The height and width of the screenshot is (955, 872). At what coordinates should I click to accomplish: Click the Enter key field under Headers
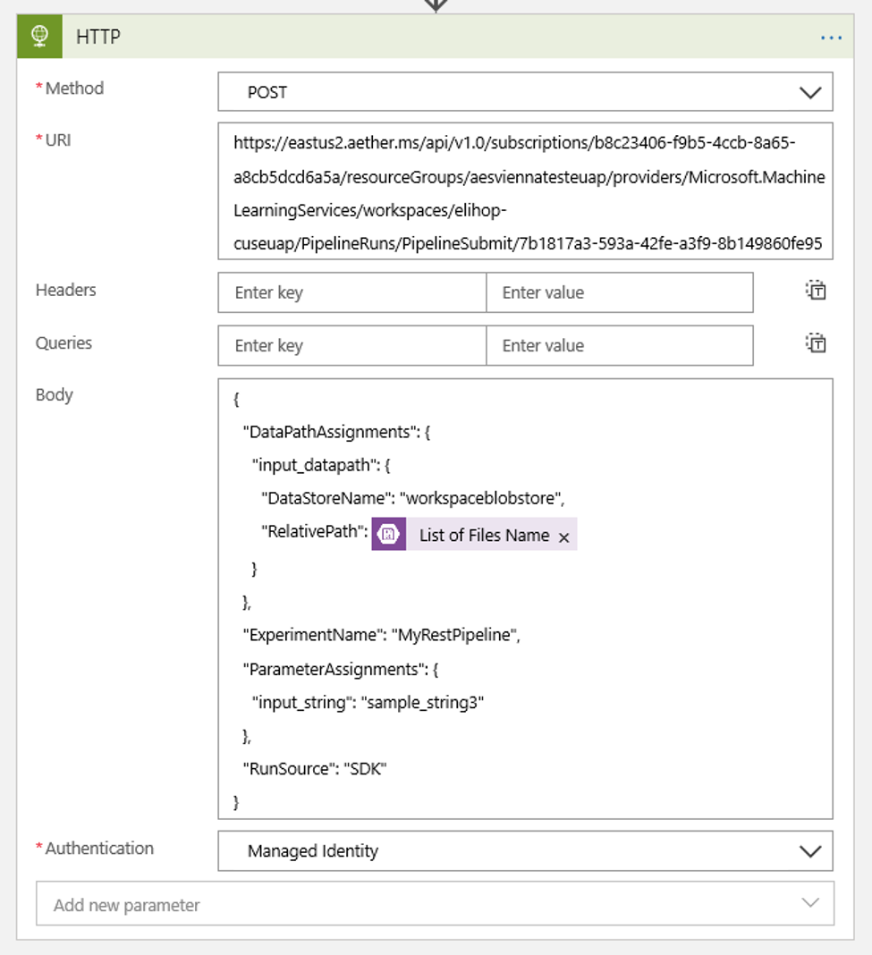click(351, 292)
